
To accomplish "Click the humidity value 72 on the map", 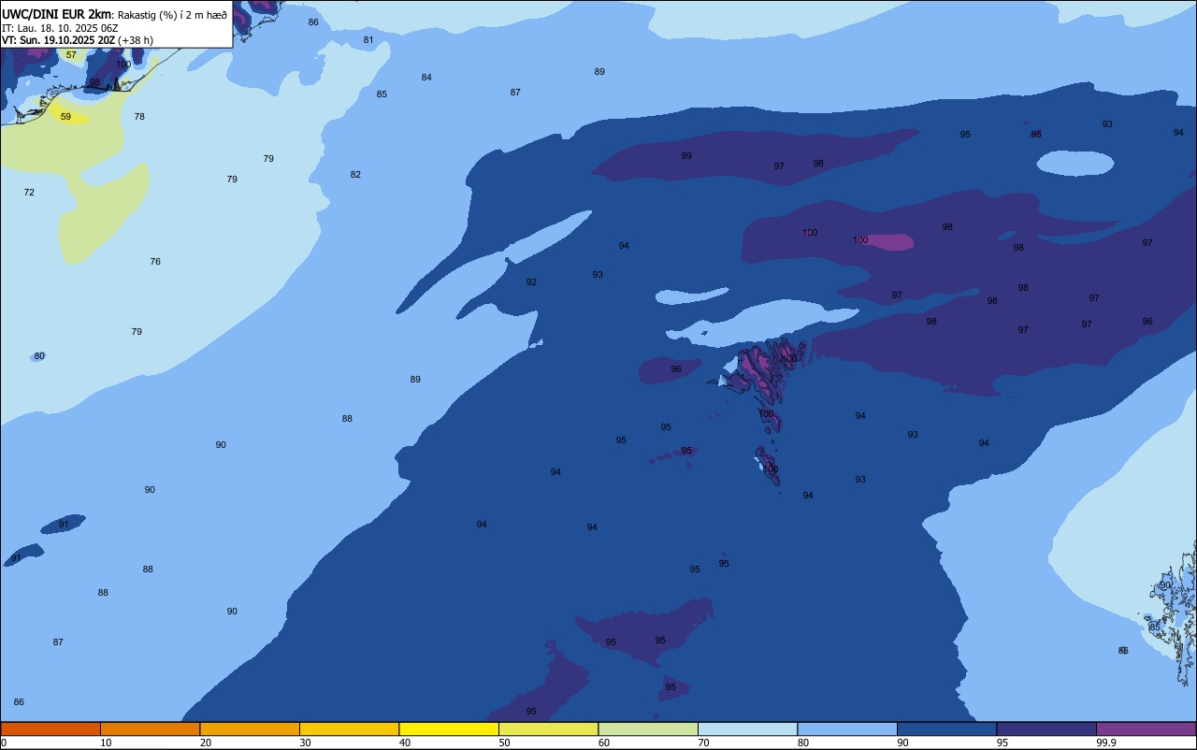I will coord(29,192).
